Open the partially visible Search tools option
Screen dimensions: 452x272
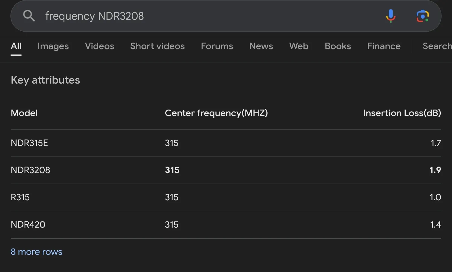coord(436,46)
